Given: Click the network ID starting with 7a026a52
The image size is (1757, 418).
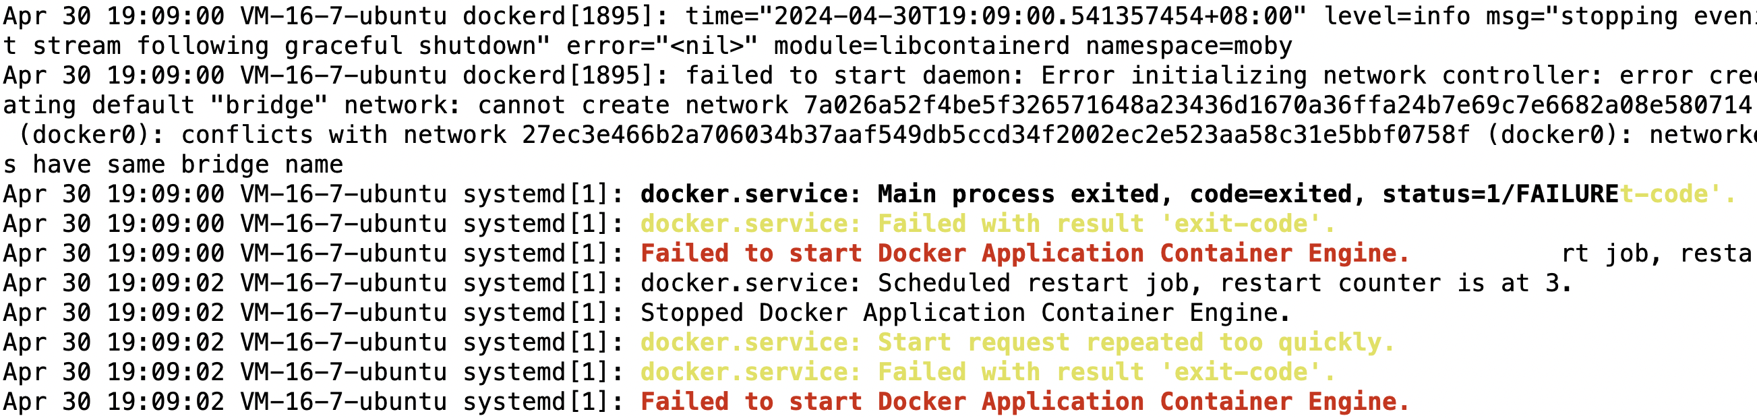Looking at the screenshot, I should pyautogui.click(x=1277, y=105).
